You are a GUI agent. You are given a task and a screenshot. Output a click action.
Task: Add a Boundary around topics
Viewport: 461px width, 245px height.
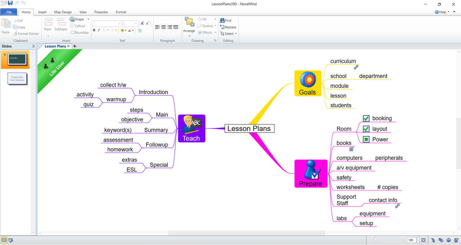(x=79, y=32)
